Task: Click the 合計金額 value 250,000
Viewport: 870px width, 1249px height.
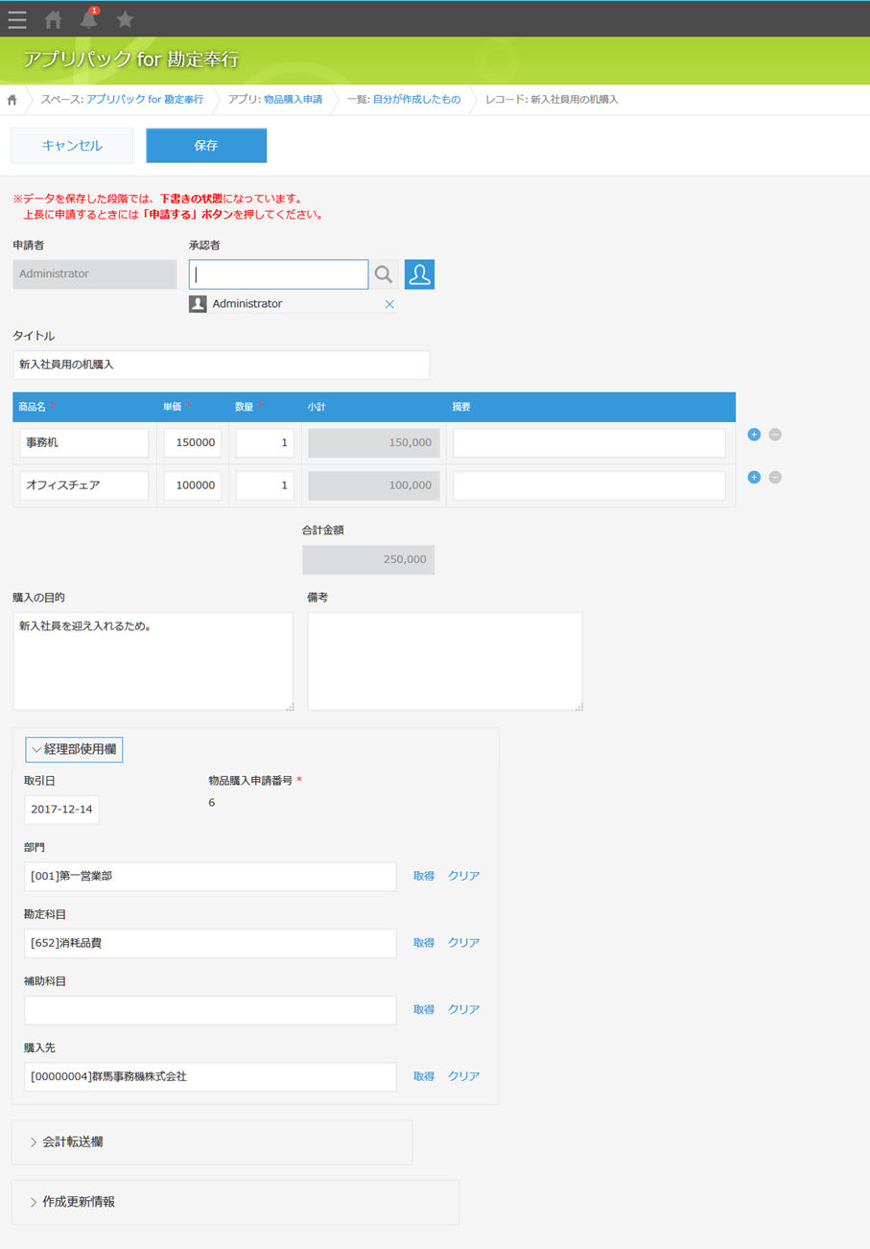Action: tap(368, 560)
